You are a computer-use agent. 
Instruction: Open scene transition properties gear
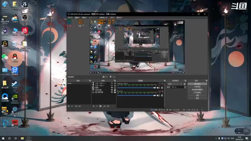click(x=184, y=84)
